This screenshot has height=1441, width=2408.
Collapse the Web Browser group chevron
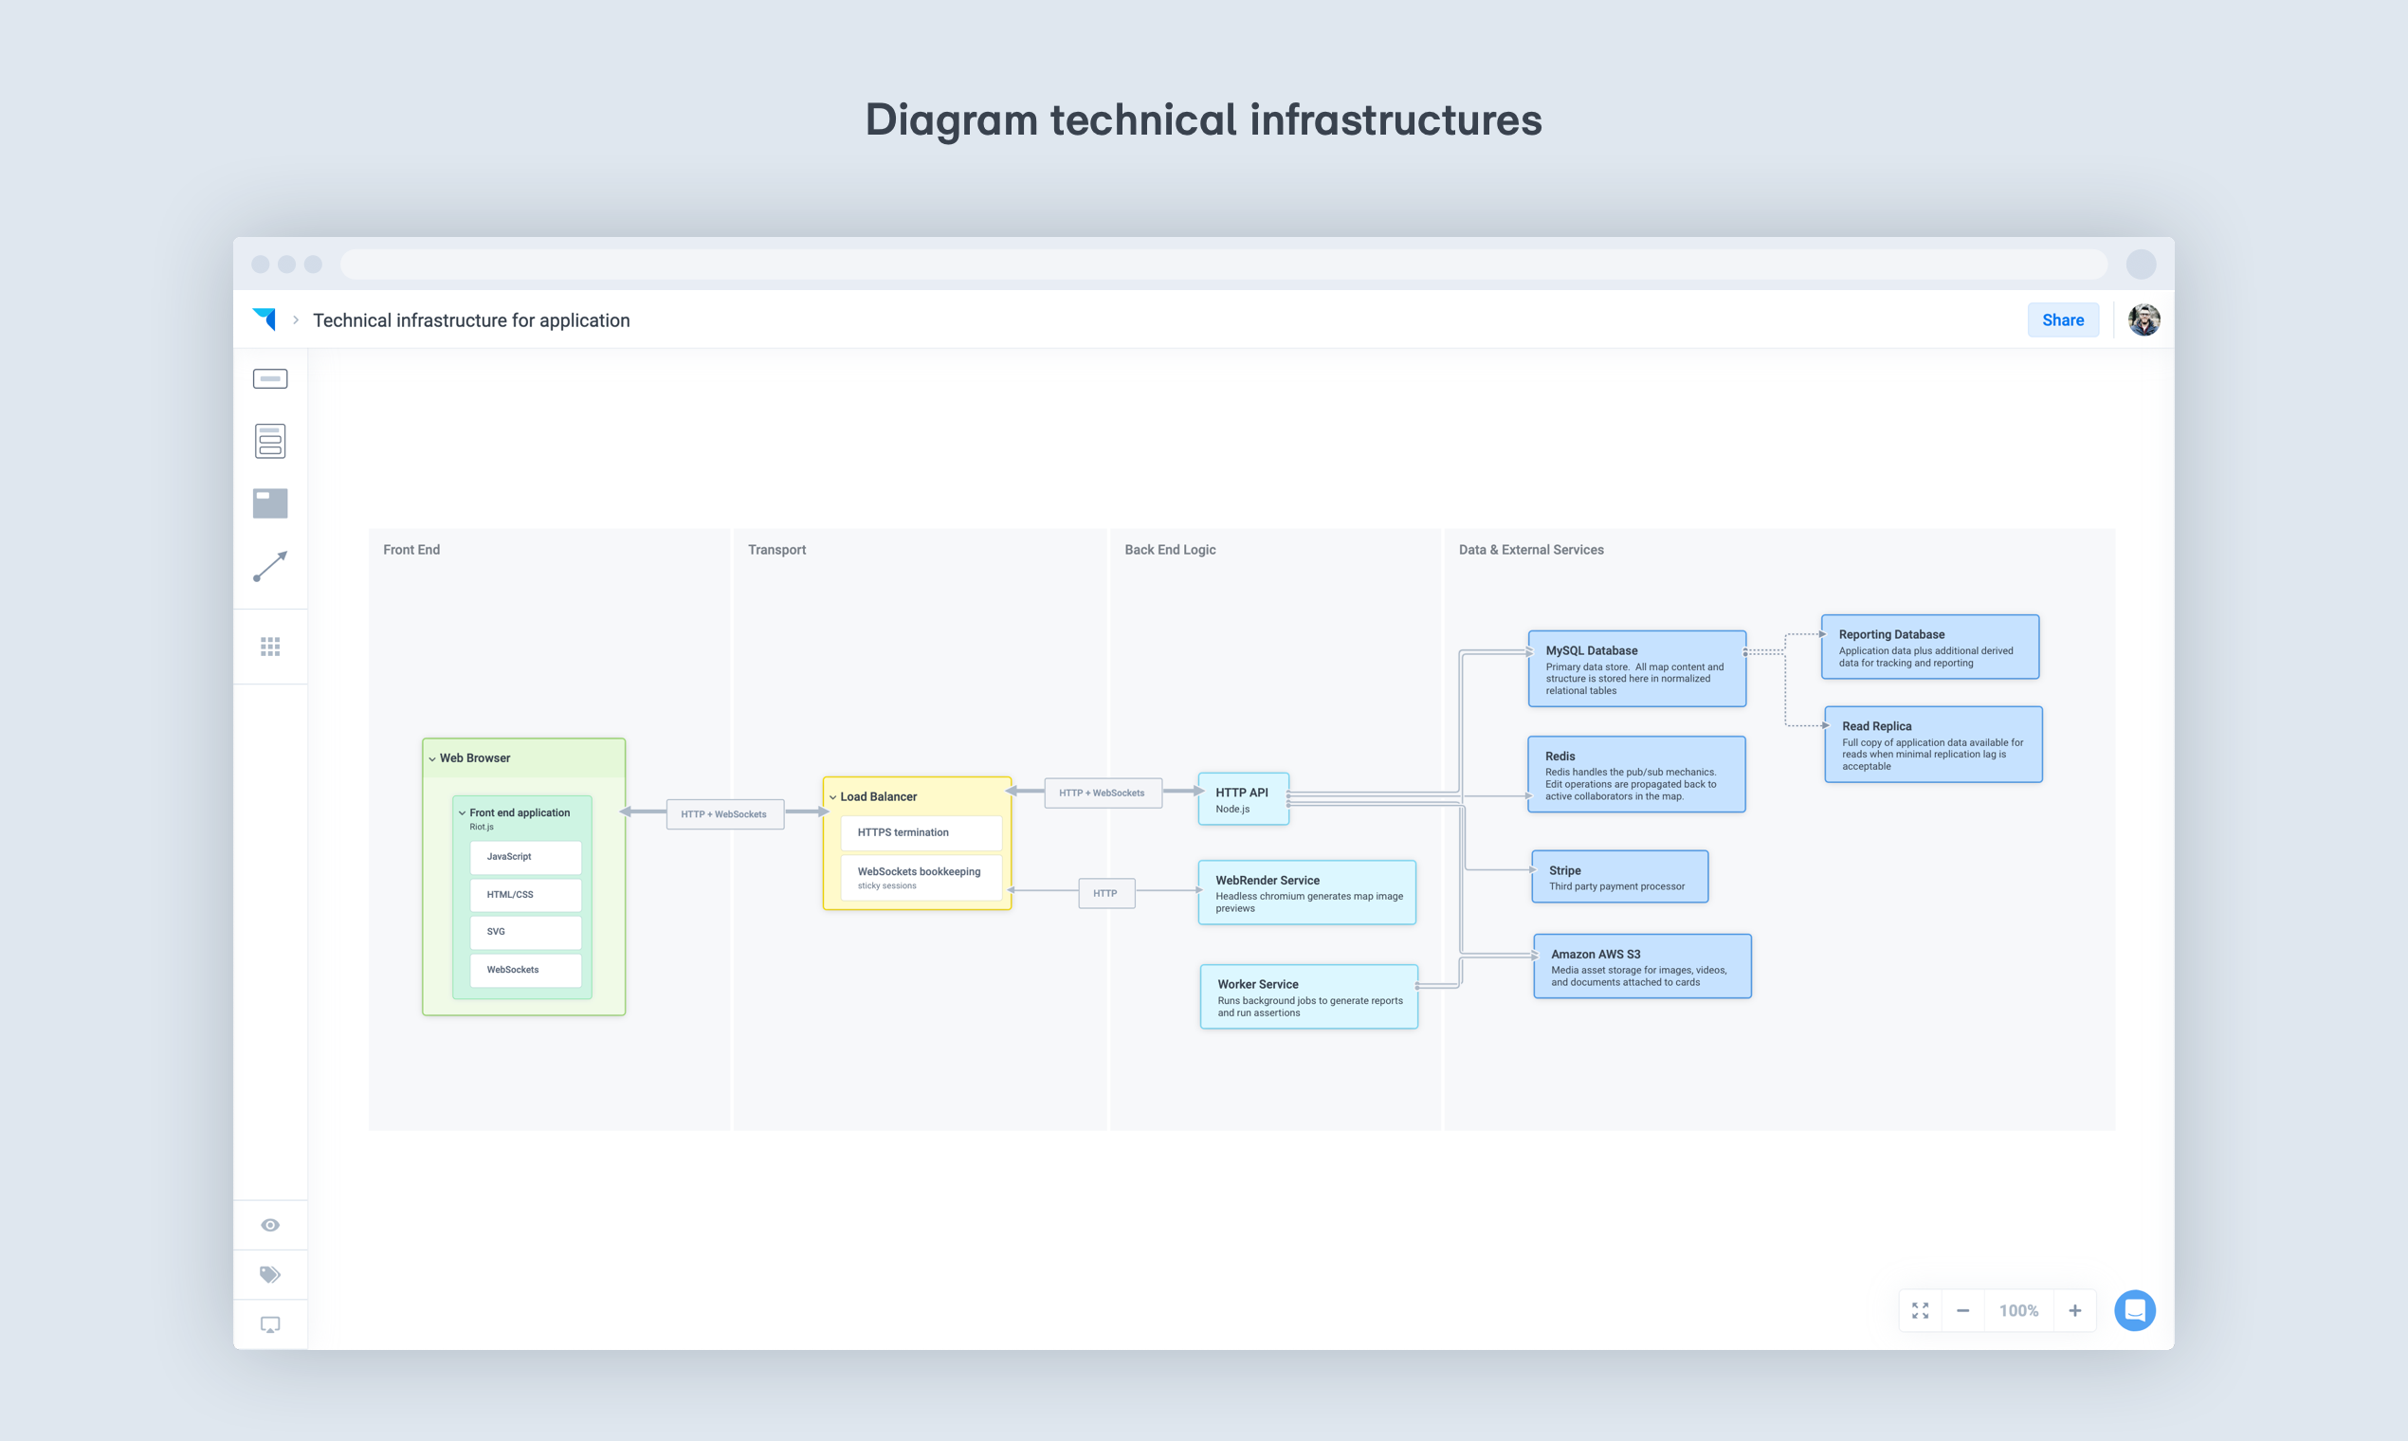(432, 758)
